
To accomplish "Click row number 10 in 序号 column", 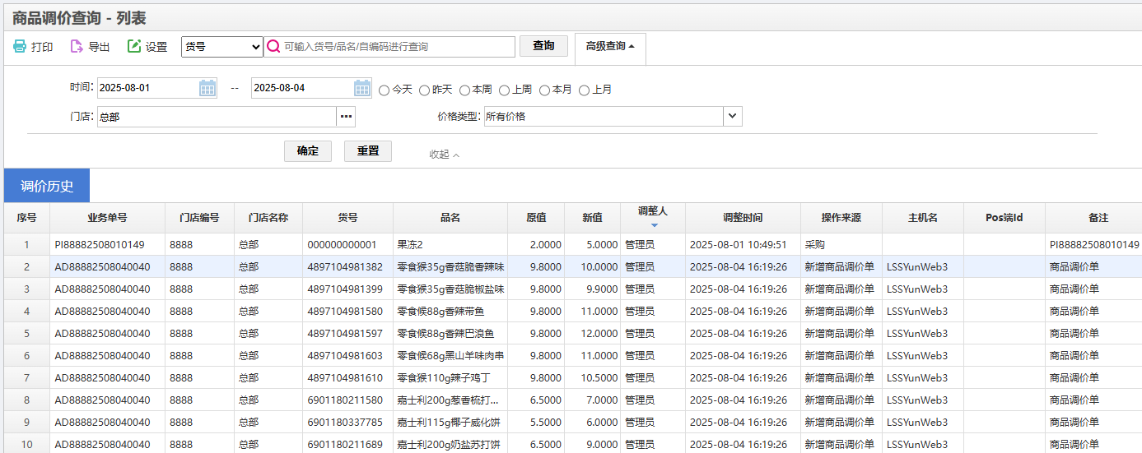I will point(26,445).
